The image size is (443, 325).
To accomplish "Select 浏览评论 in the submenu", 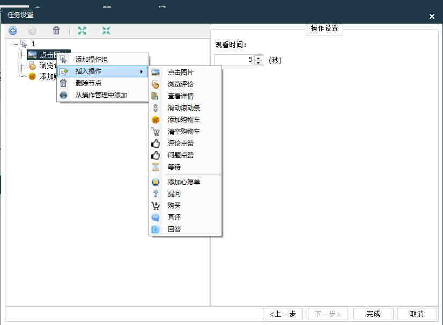I will (186, 84).
